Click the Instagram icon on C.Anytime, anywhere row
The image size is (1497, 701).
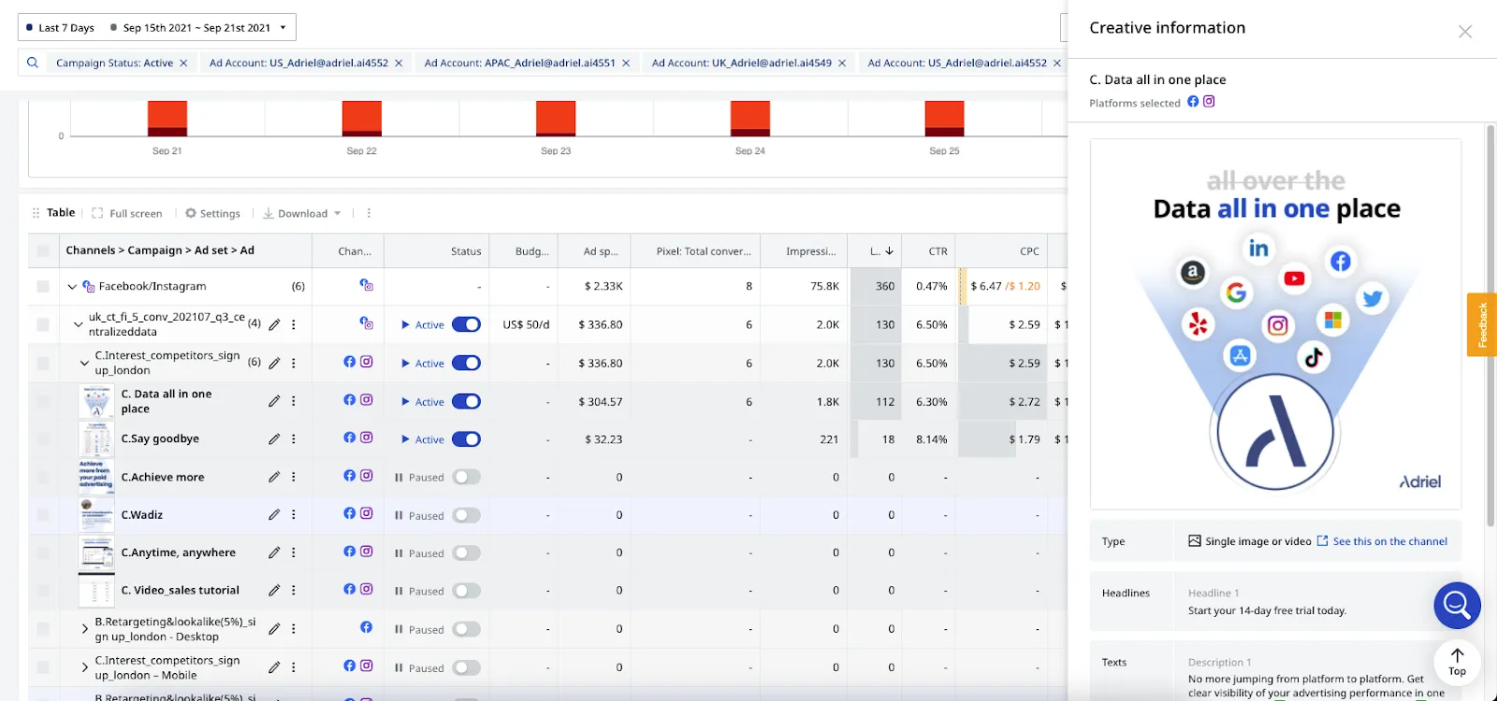coord(367,551)
